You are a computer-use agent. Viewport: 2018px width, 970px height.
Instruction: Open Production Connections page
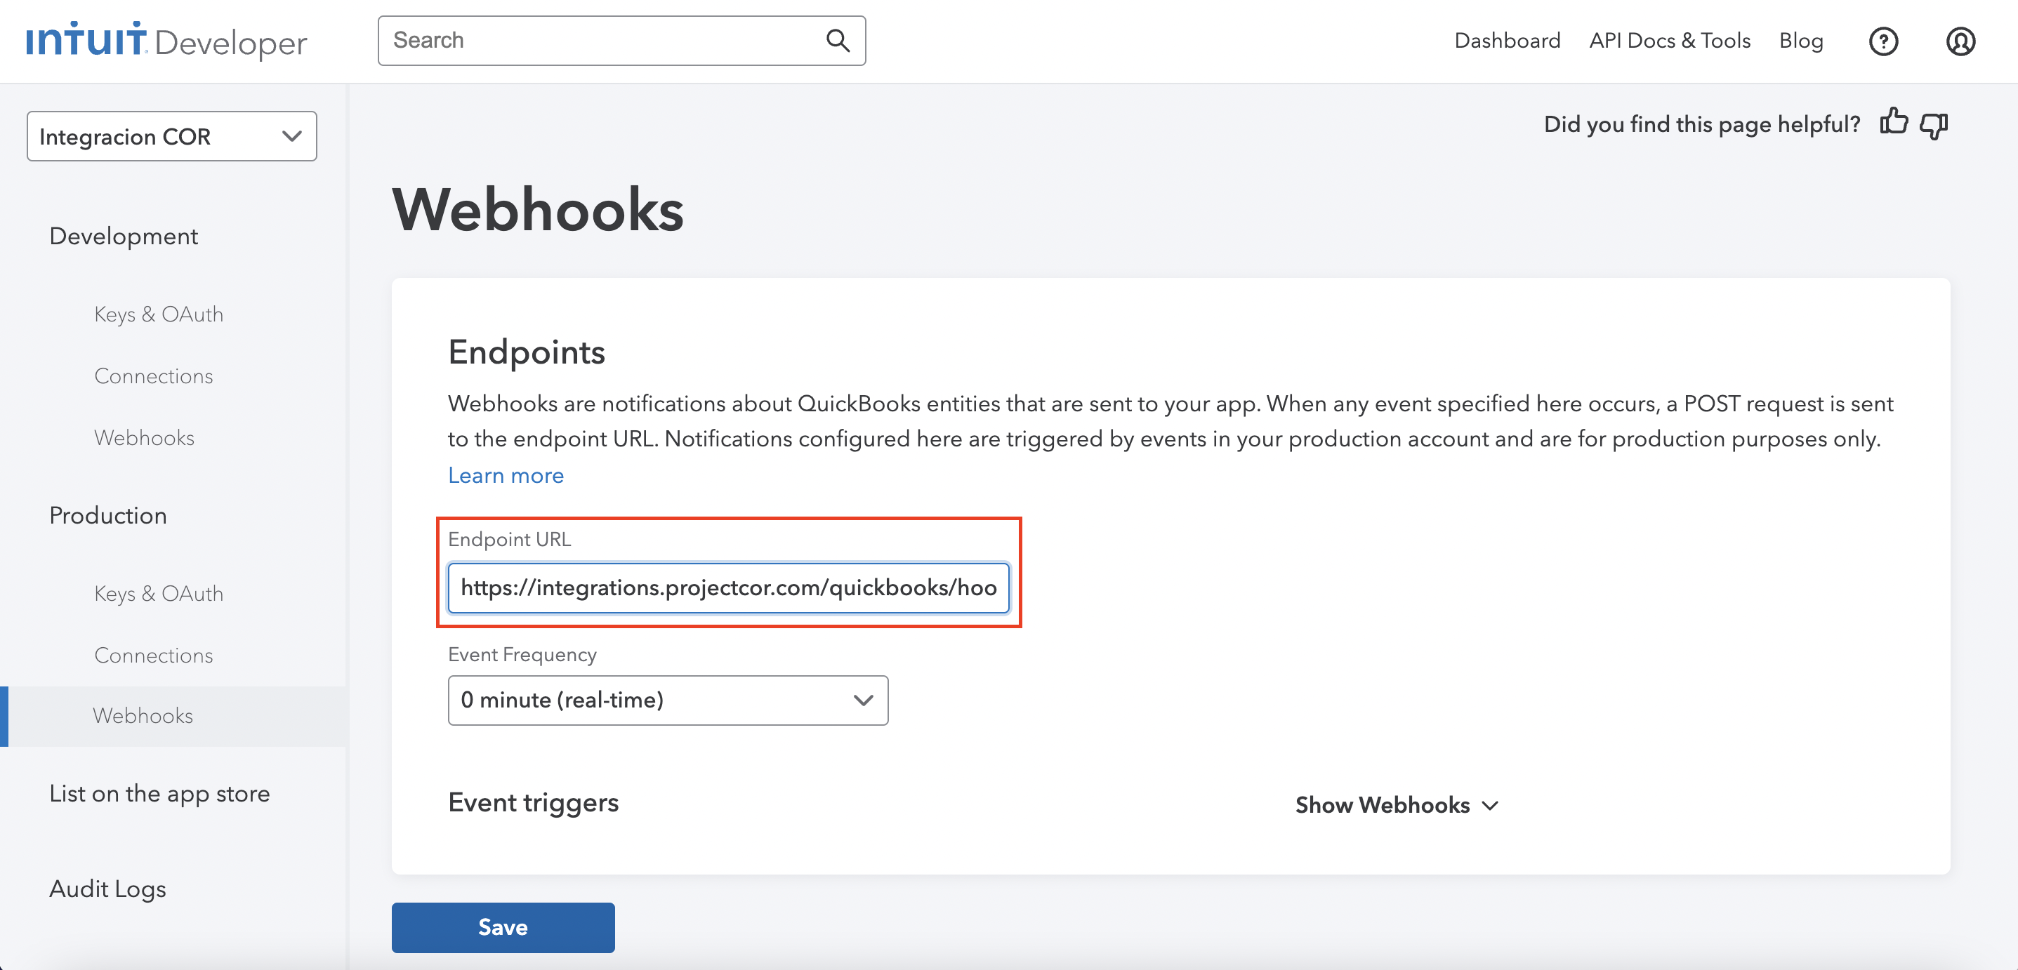[154, 656]
